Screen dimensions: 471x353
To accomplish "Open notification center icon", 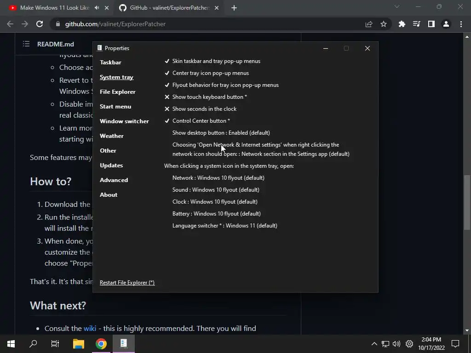I will [x=455, y=344].
